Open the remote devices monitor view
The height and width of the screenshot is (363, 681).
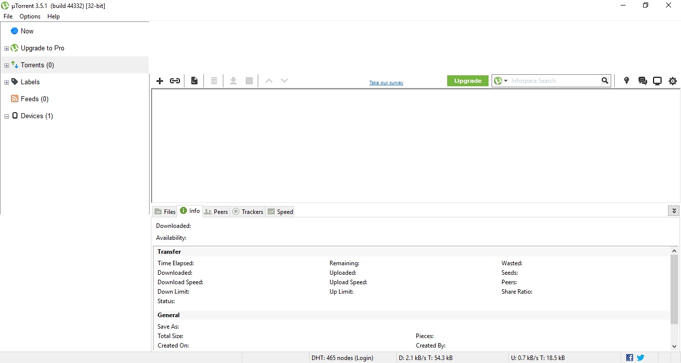tap(658, 80)
